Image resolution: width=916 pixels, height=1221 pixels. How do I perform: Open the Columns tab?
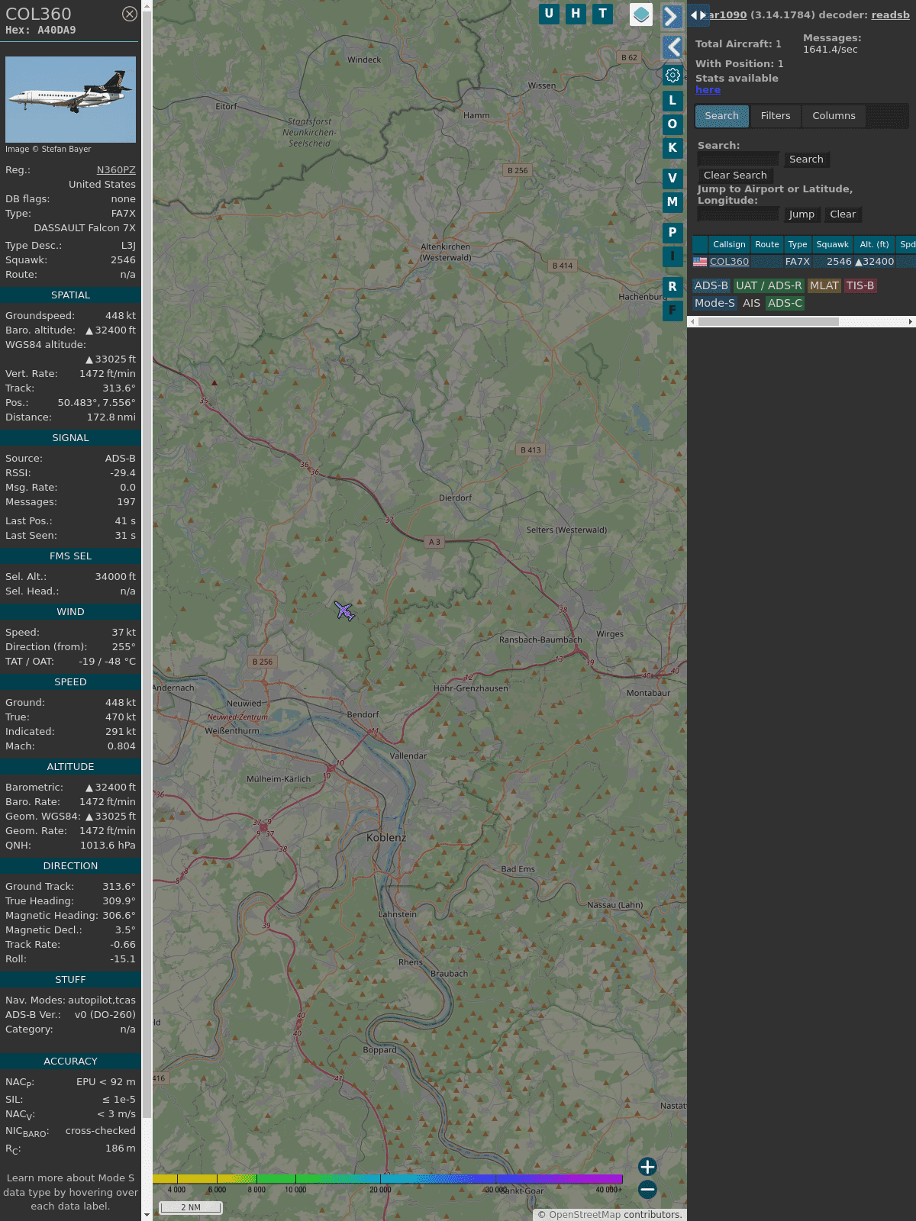point(834,116)
